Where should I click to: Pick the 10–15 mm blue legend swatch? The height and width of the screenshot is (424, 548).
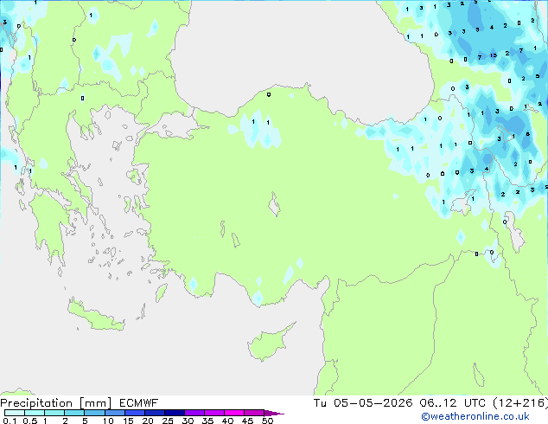(x=114, y=413)
